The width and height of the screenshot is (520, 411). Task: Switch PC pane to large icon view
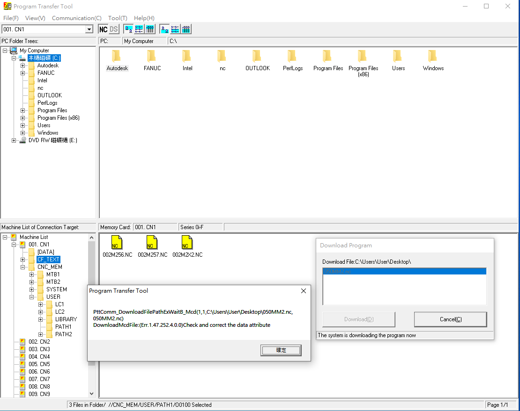point(128,29)
